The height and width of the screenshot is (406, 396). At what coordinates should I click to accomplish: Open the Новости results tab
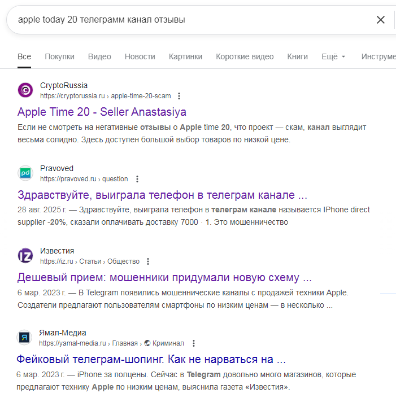(x=140, y=56)
